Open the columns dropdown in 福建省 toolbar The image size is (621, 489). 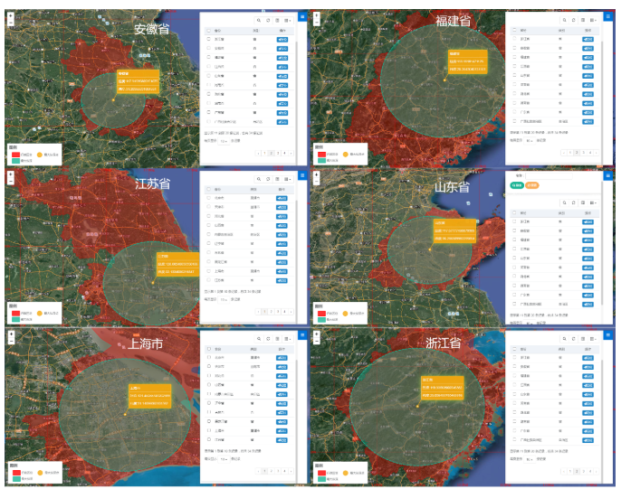[x=593, y=20]
